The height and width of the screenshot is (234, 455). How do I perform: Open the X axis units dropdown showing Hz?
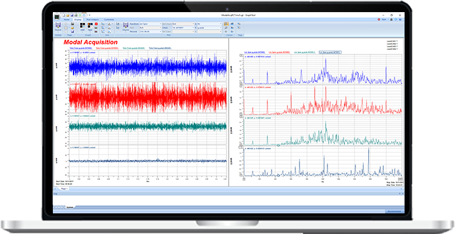pos(209,24)
